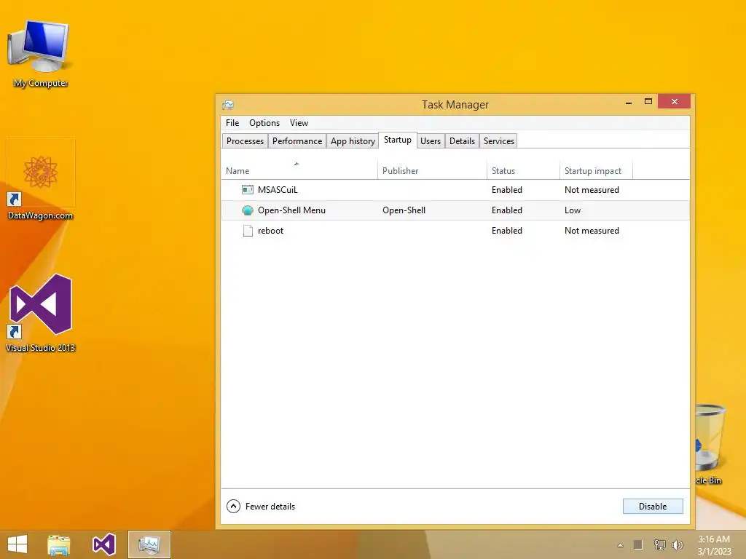The height and width of the screenshot is (559, 746).
Task: Click the MSASCuiL row icon
Action: coord(248,190)
